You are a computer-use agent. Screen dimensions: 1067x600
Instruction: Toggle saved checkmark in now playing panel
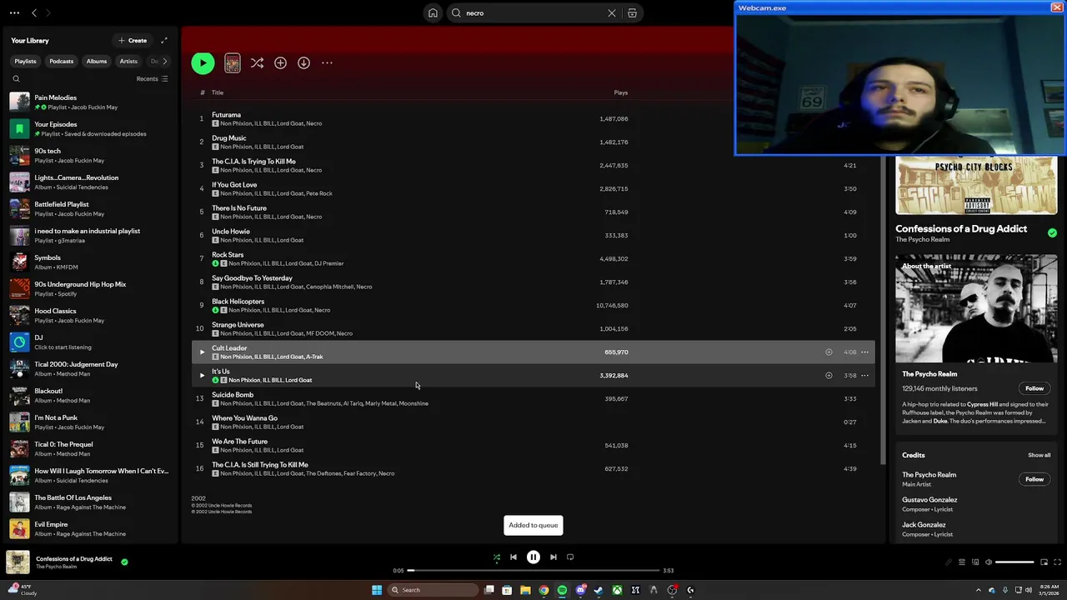point(1052,233)
